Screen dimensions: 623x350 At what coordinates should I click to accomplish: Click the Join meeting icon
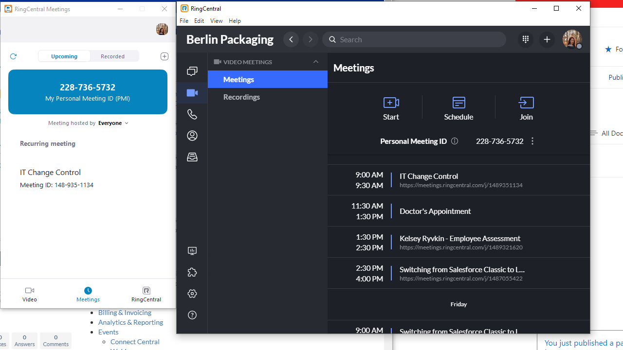click(x=526, y=103)
